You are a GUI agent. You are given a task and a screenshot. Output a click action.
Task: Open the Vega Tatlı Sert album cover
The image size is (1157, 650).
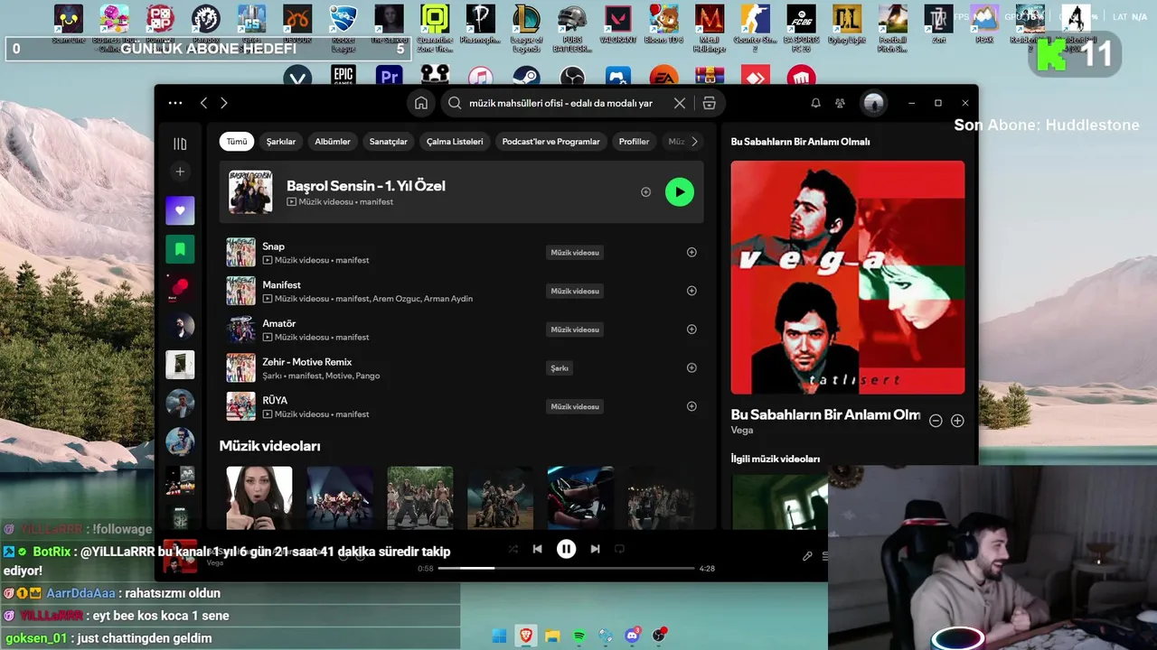coord(848,277)
